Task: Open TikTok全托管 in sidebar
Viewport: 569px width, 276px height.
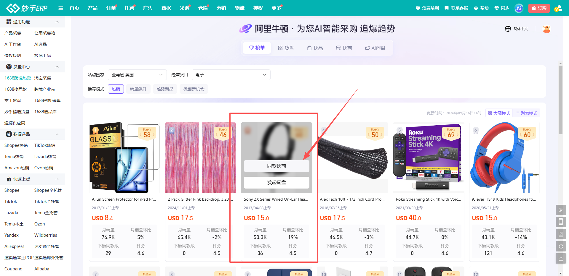Action: (x=47, y=202)
